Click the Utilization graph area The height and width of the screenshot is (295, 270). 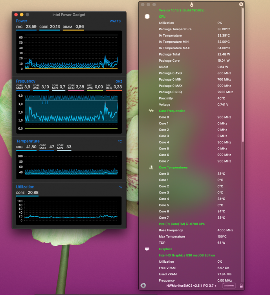tap(69, 211)
